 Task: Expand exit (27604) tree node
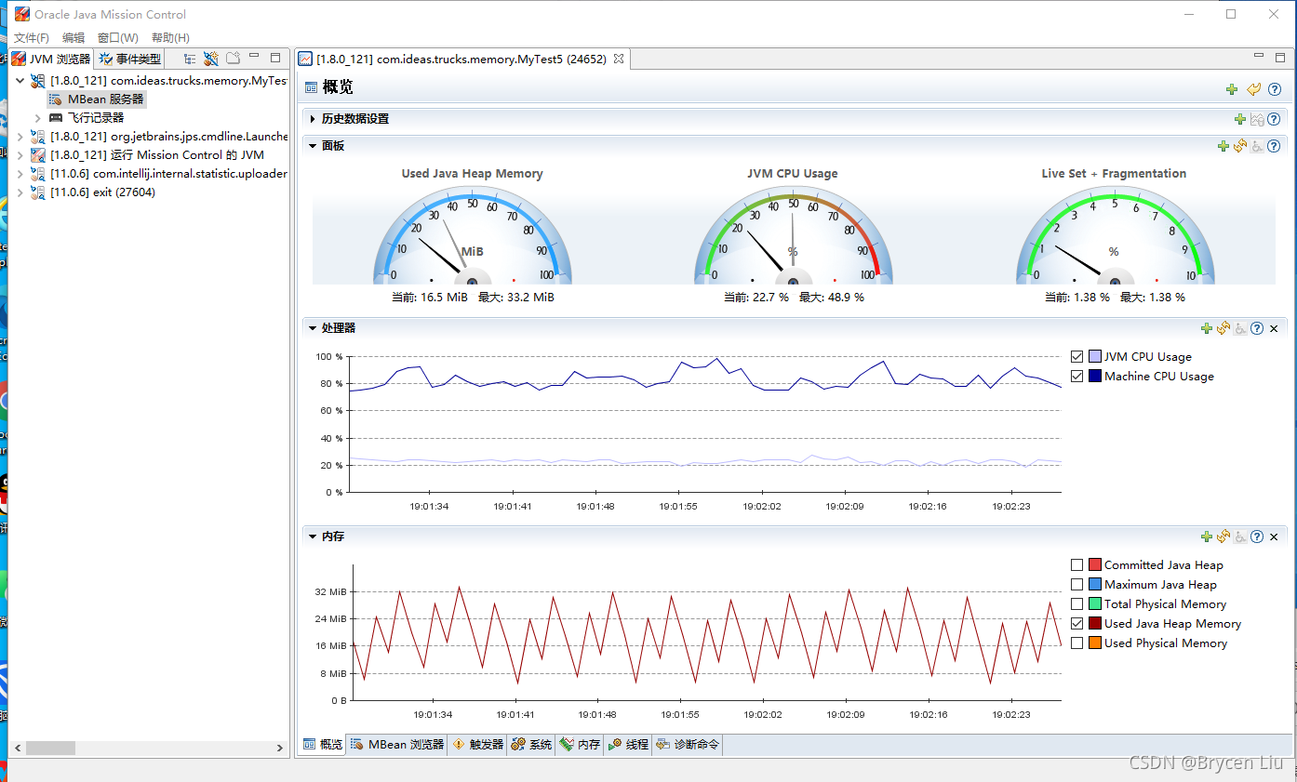[x=20, y=192]
